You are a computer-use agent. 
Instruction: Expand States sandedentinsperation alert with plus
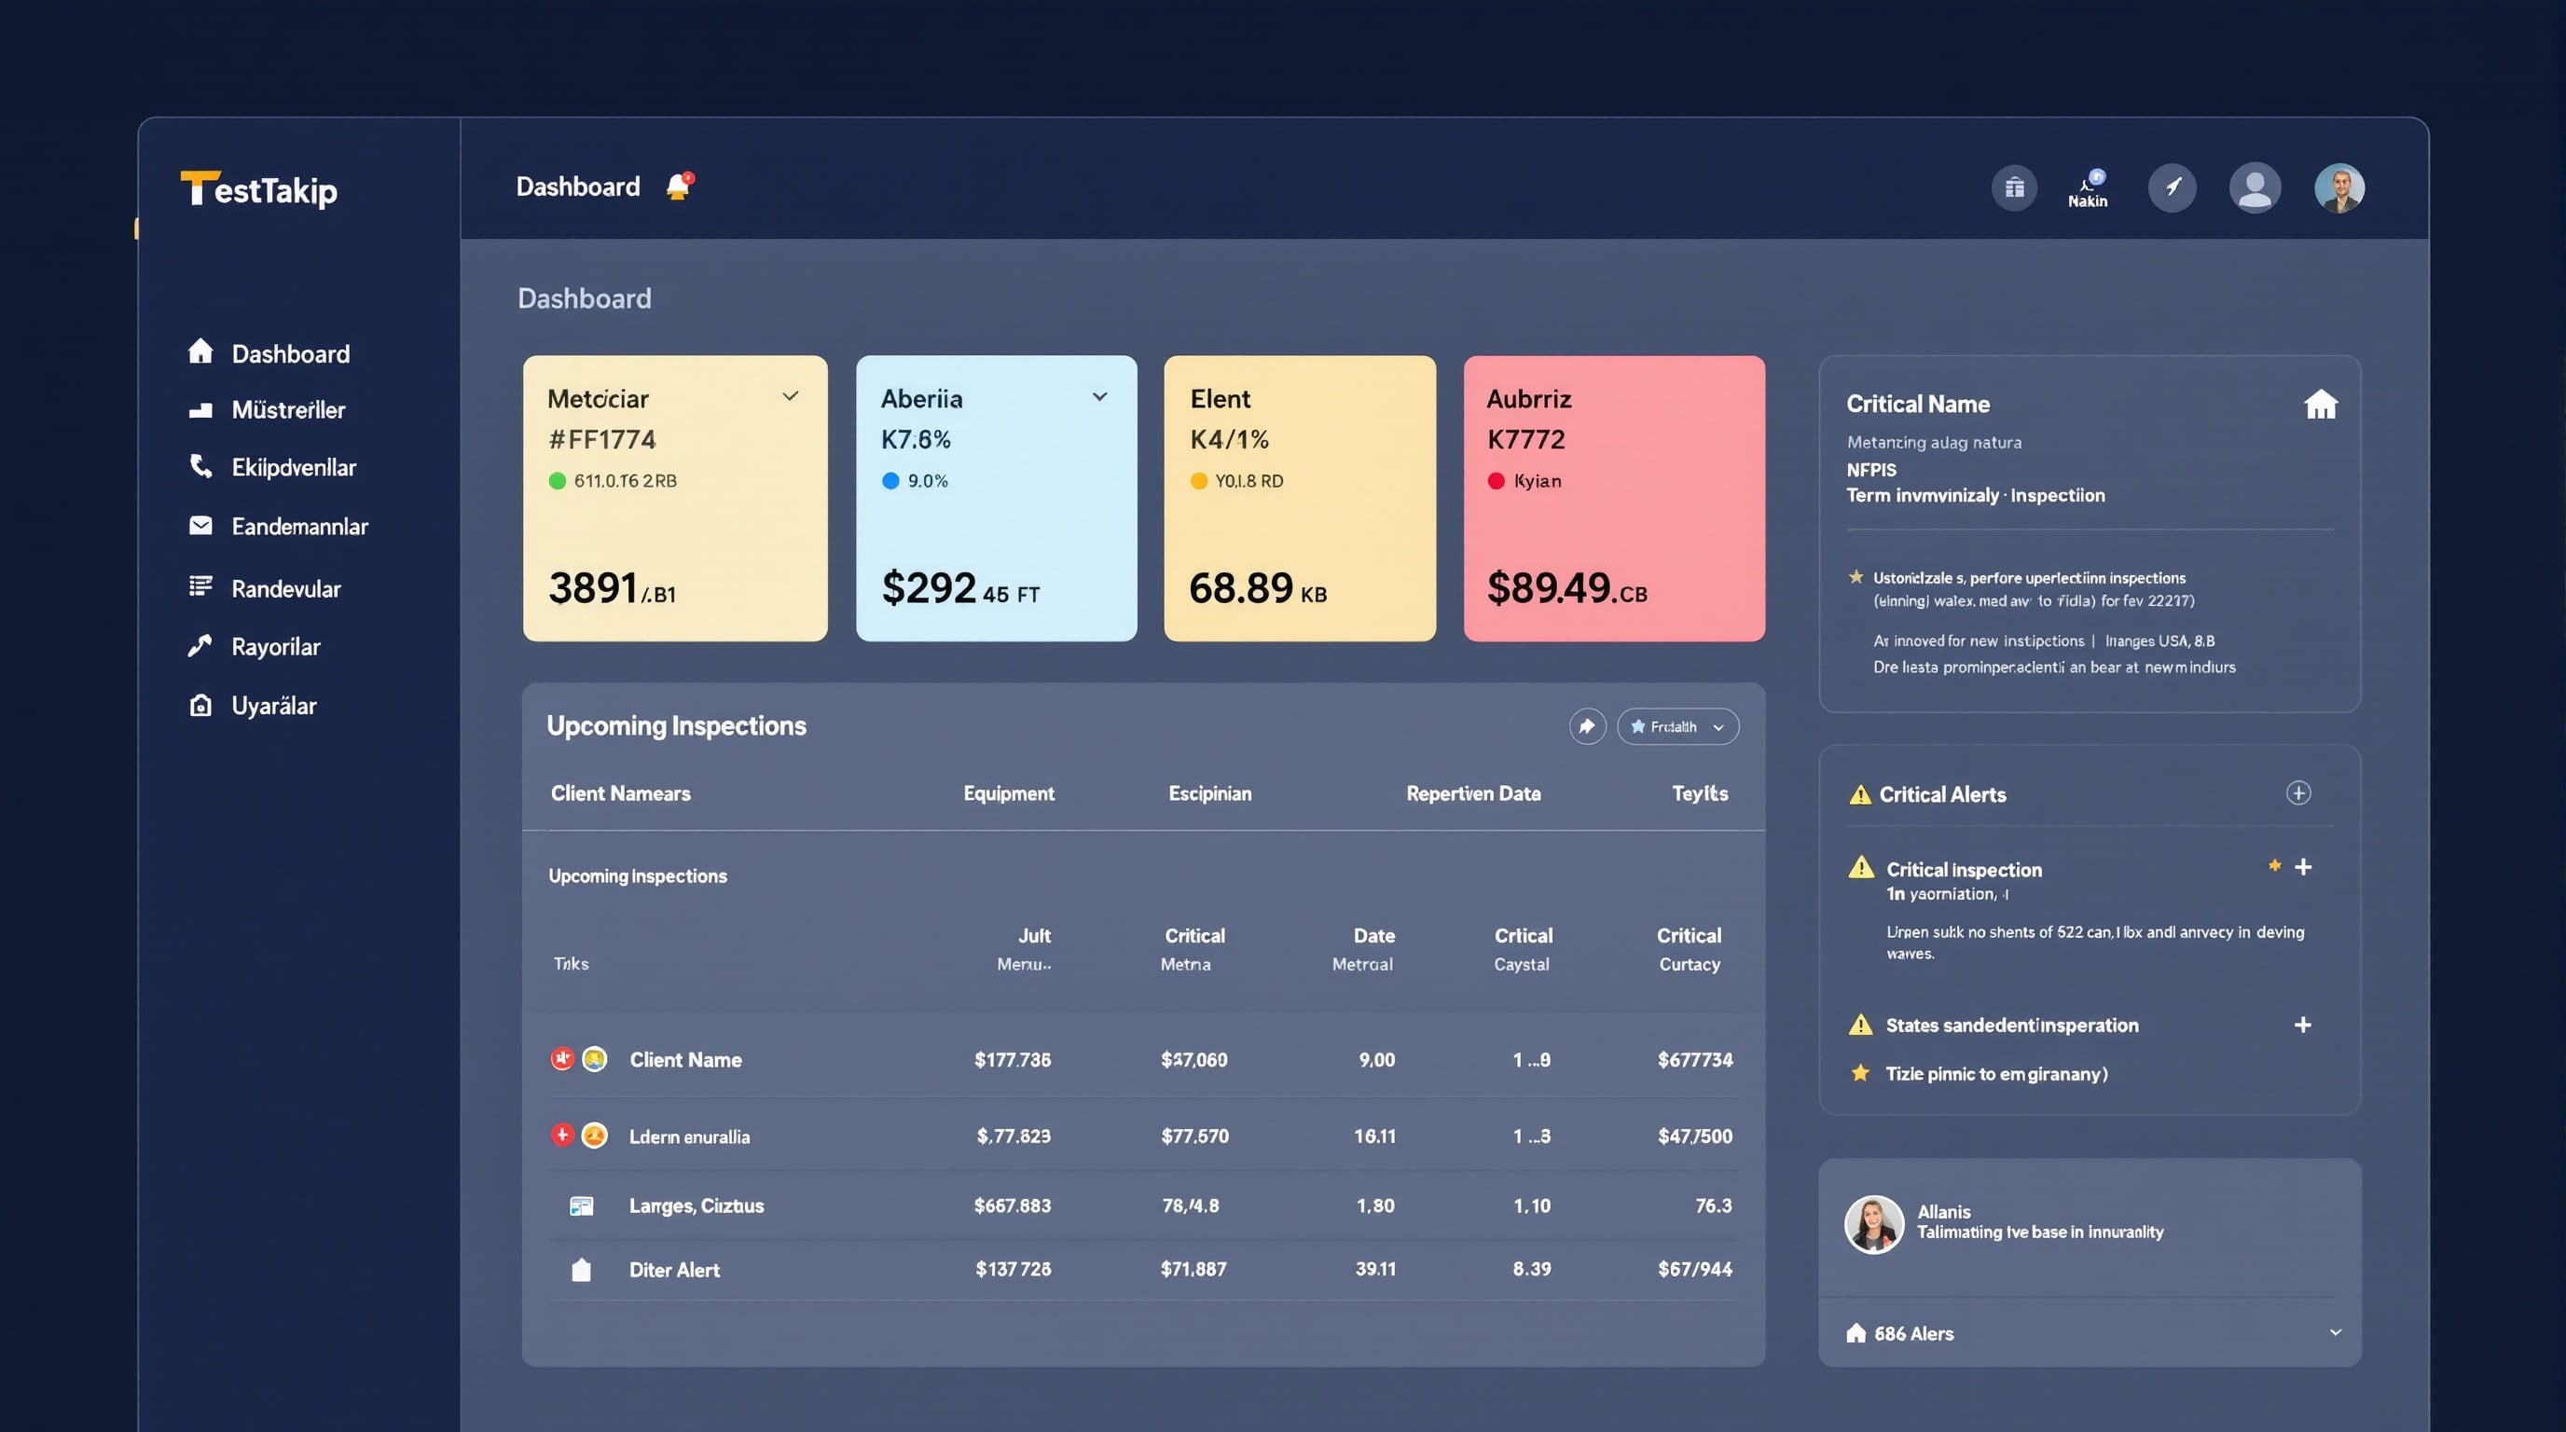pyautogui.click(x=2302, y=1025)
